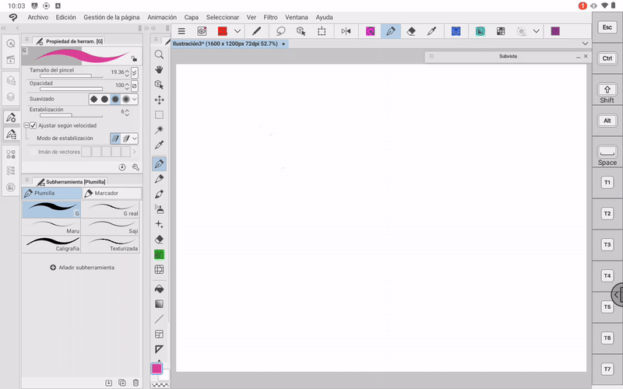This screenshot has width=623, height=389.
Task: Select the Auto select magic wand tool
Action: pos(159,129)
